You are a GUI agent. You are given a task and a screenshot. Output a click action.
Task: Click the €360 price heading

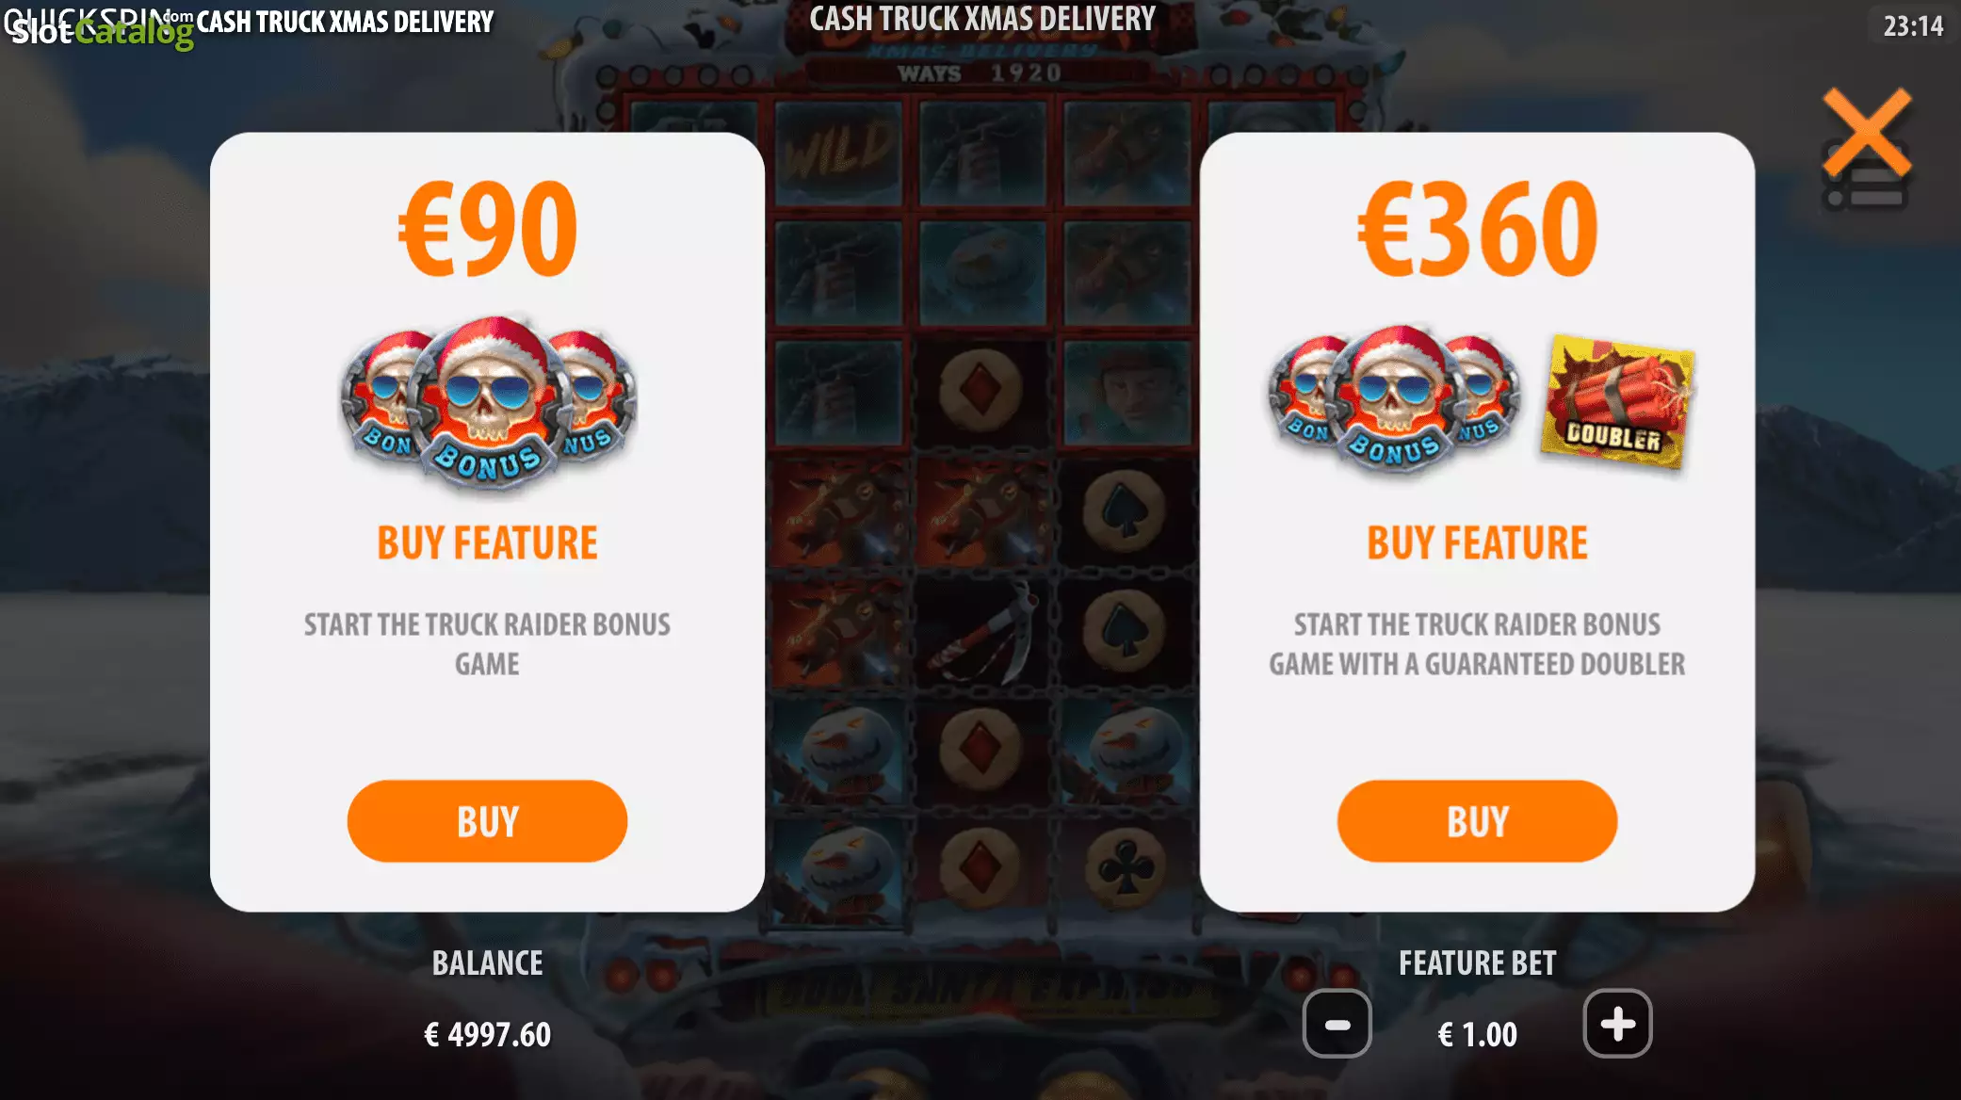(1477, 229)
